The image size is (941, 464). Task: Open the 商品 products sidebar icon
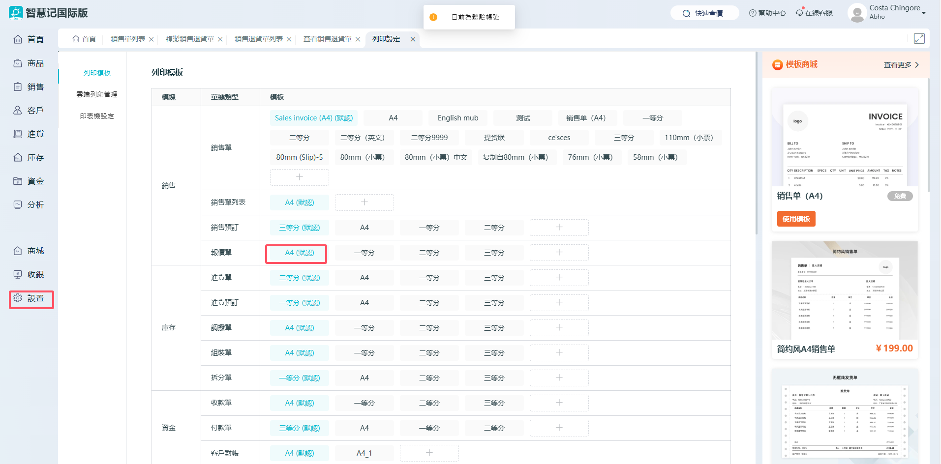[18, 63]
